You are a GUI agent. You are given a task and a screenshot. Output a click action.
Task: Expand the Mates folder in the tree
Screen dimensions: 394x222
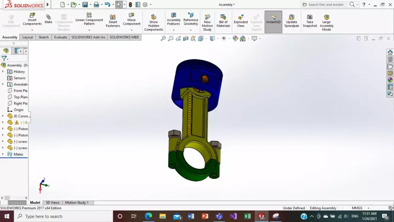[3, 154]
